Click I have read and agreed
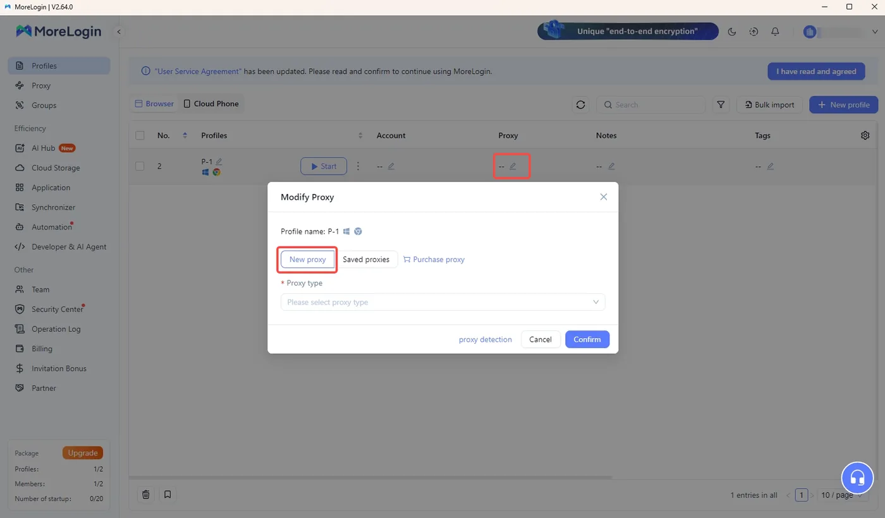This screenshot has width=885, height=518. [816, 71]
